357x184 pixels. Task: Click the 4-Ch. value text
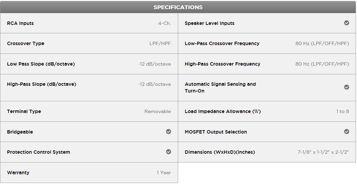(165, 23)
